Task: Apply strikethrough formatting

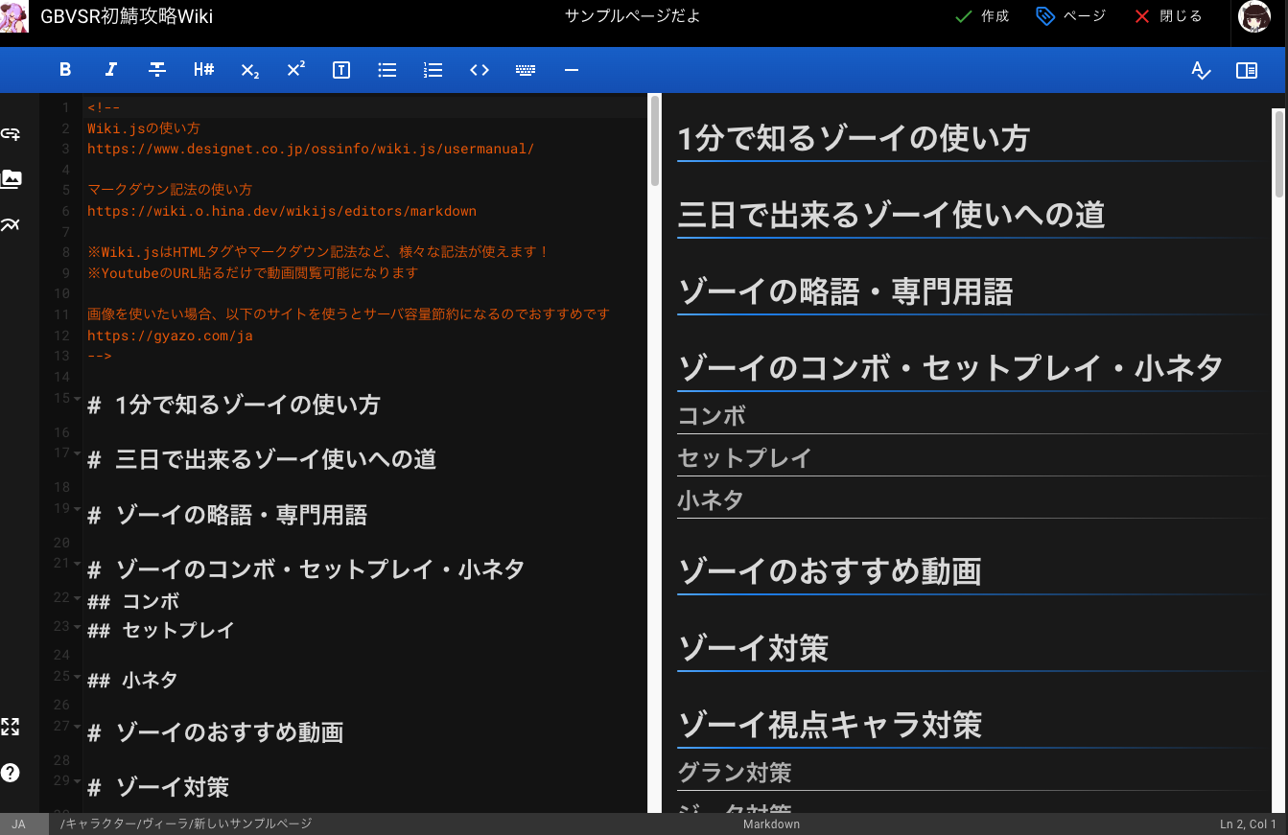Action: coord(157,69)
